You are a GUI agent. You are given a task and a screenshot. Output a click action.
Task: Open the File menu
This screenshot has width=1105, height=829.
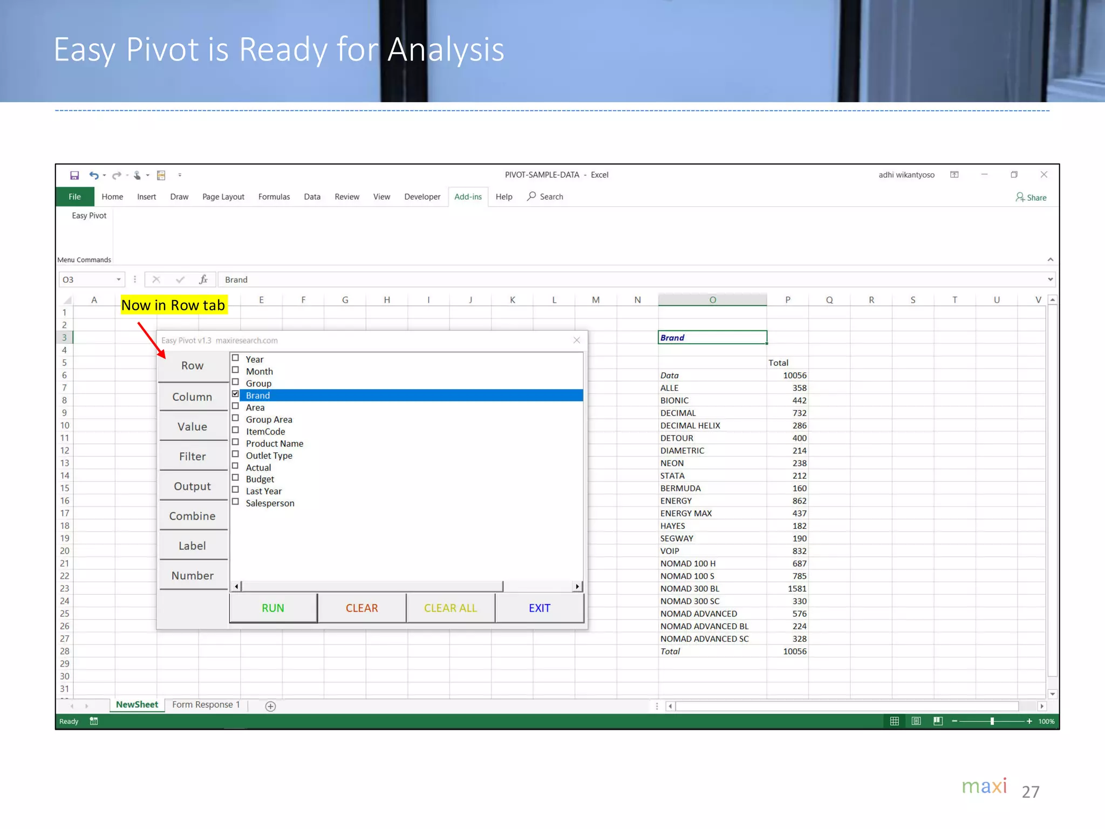point(75,197)
